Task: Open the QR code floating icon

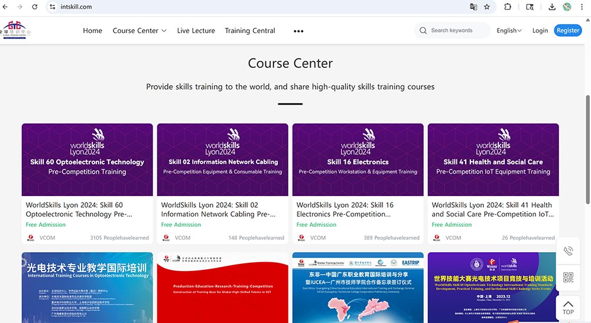Action: pyautogui.click(x=568, y=278)
